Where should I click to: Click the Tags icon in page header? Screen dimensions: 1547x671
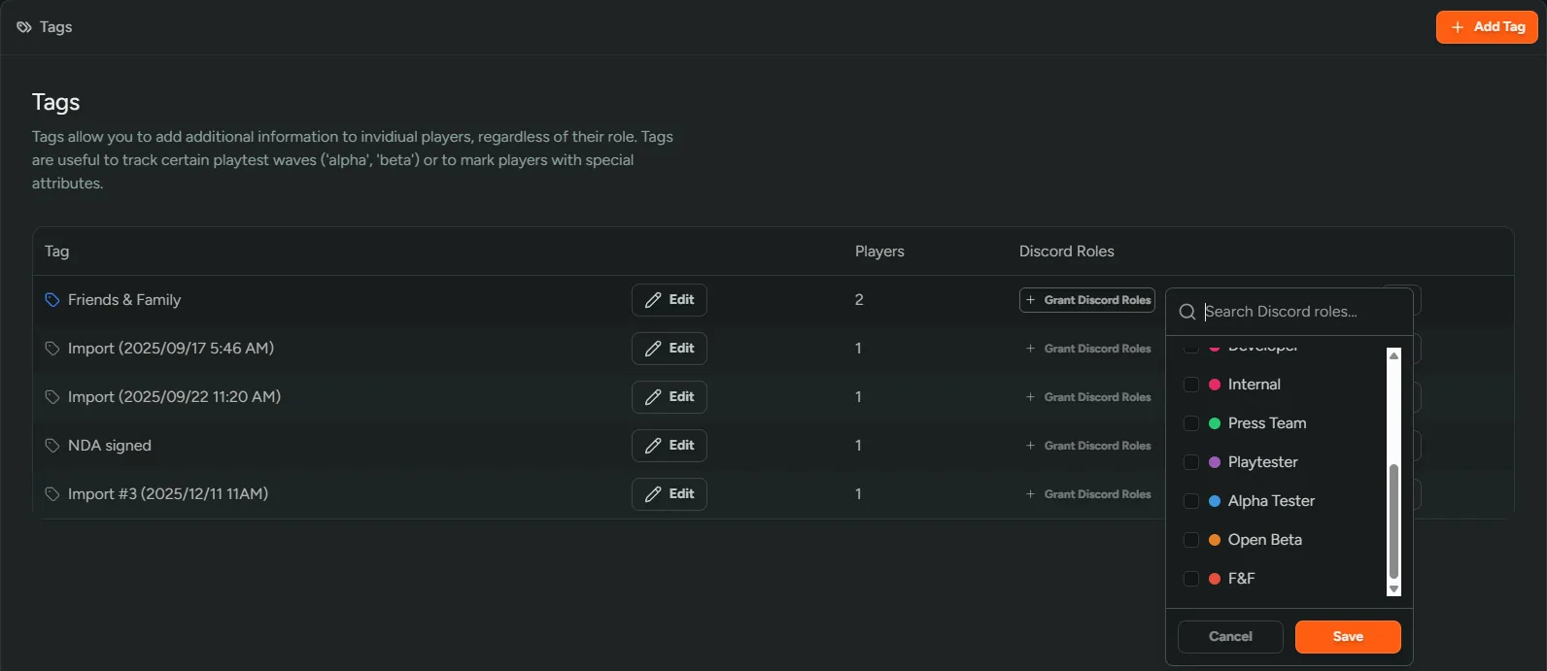[x=24, y=27]
